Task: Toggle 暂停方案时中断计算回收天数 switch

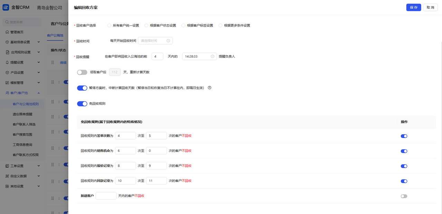Action: pos(82,88)
